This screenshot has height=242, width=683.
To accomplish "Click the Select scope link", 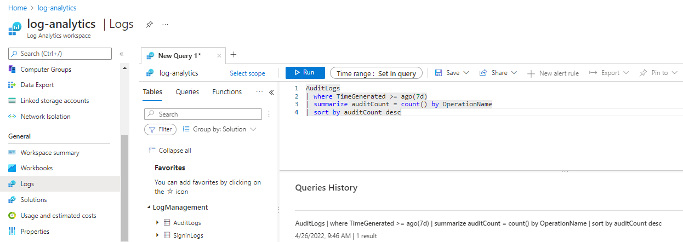I will point(247,73).
